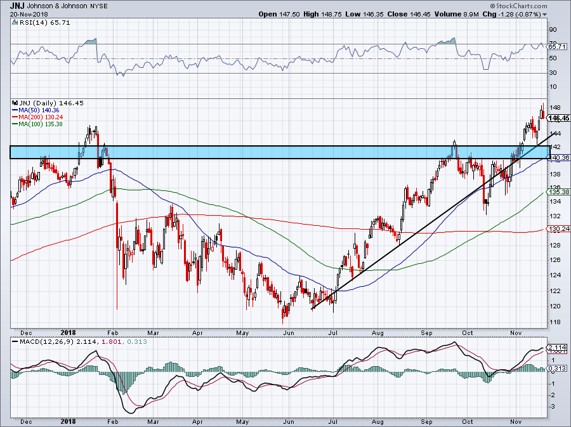Click the candlestick icon beside JNJ (Daily)
The image size is (571, 427).
pyautogui.click(x=15, y=103)
